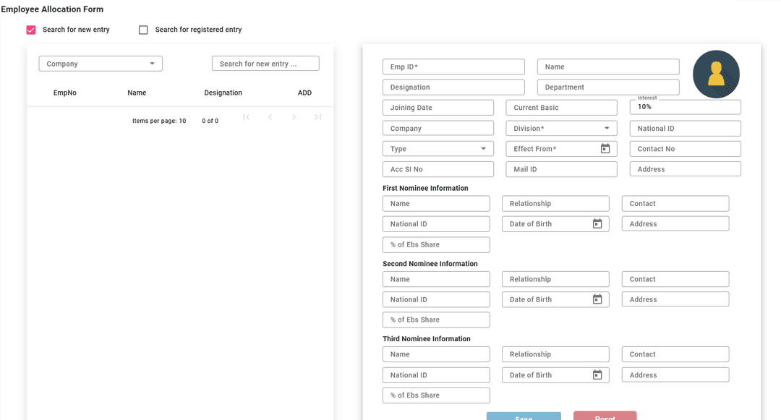Image resolution: width=781 pixels, height=420 pixels.
Task: Go to the previous page of results
Action: coord(270,117)
